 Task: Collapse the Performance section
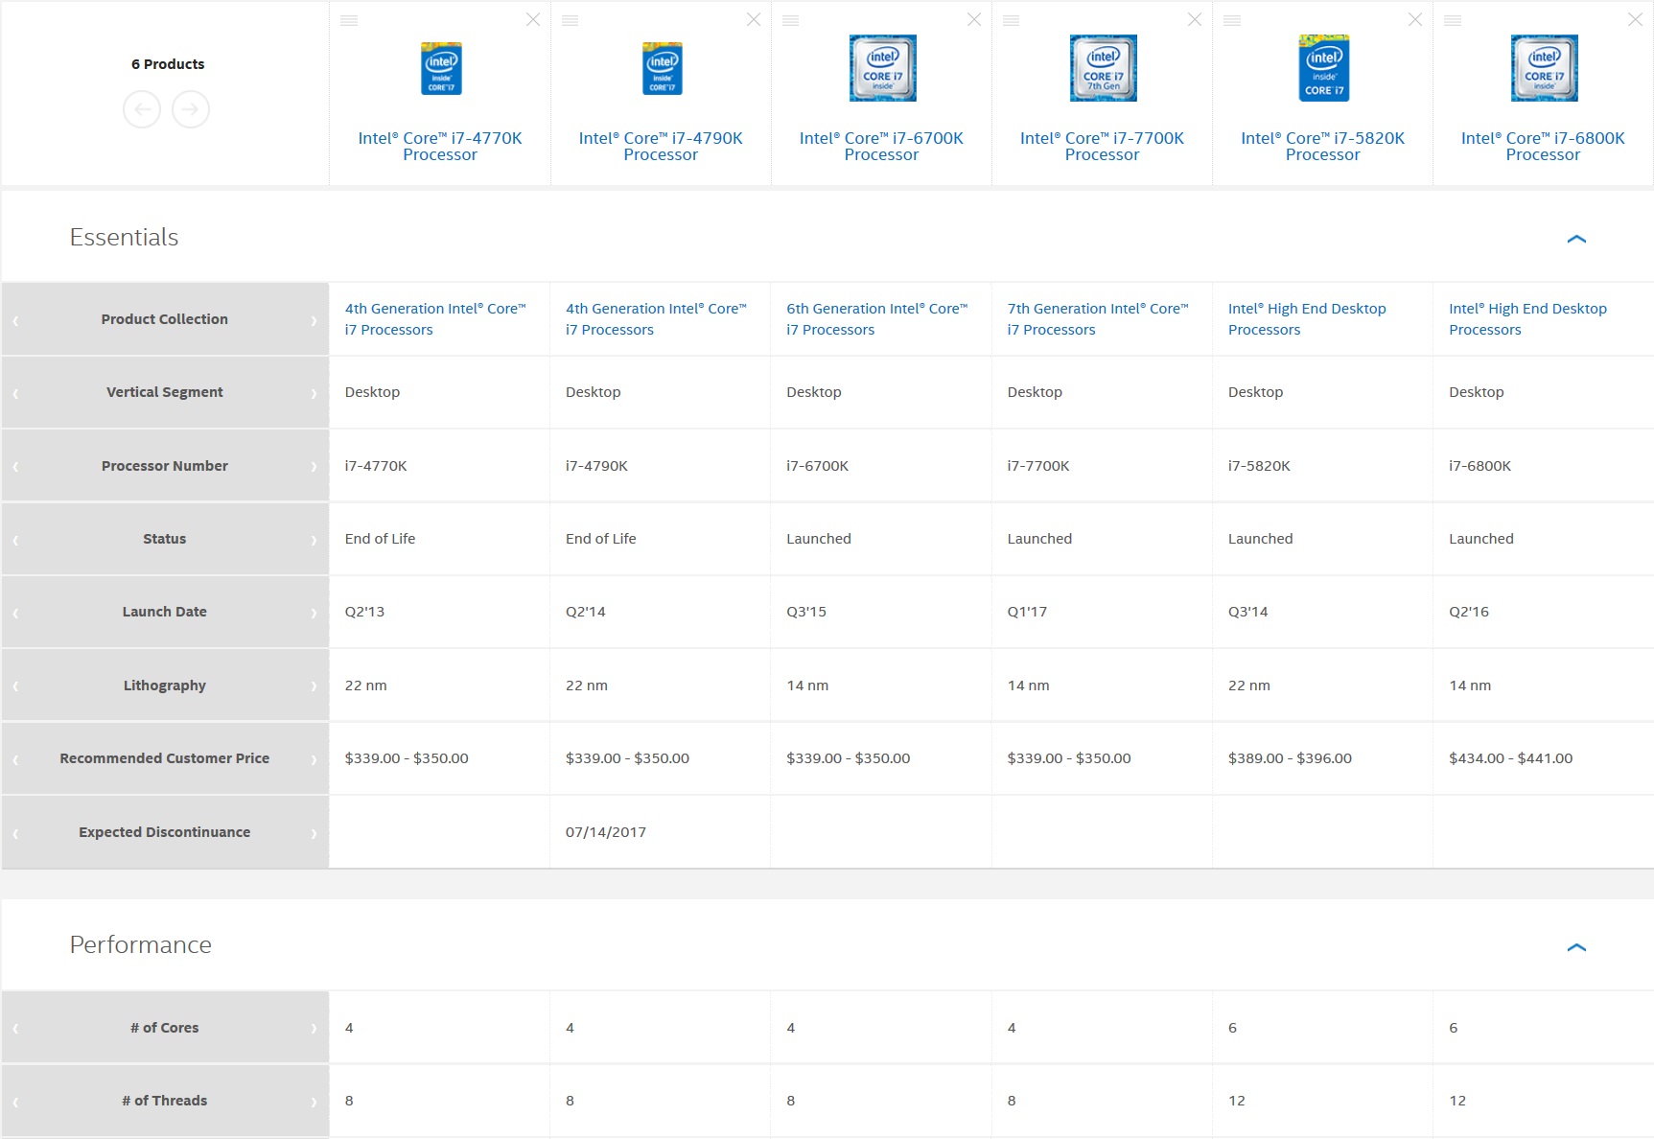(x=1576, y=947)
